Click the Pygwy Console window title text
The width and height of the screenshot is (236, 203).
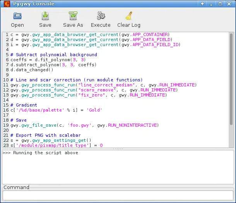34,4
